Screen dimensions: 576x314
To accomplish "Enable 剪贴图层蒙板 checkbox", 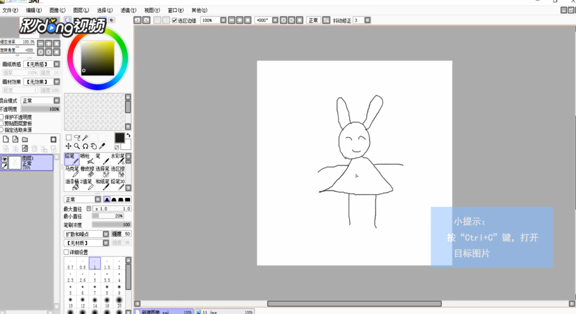I will (x=2, y=123).
